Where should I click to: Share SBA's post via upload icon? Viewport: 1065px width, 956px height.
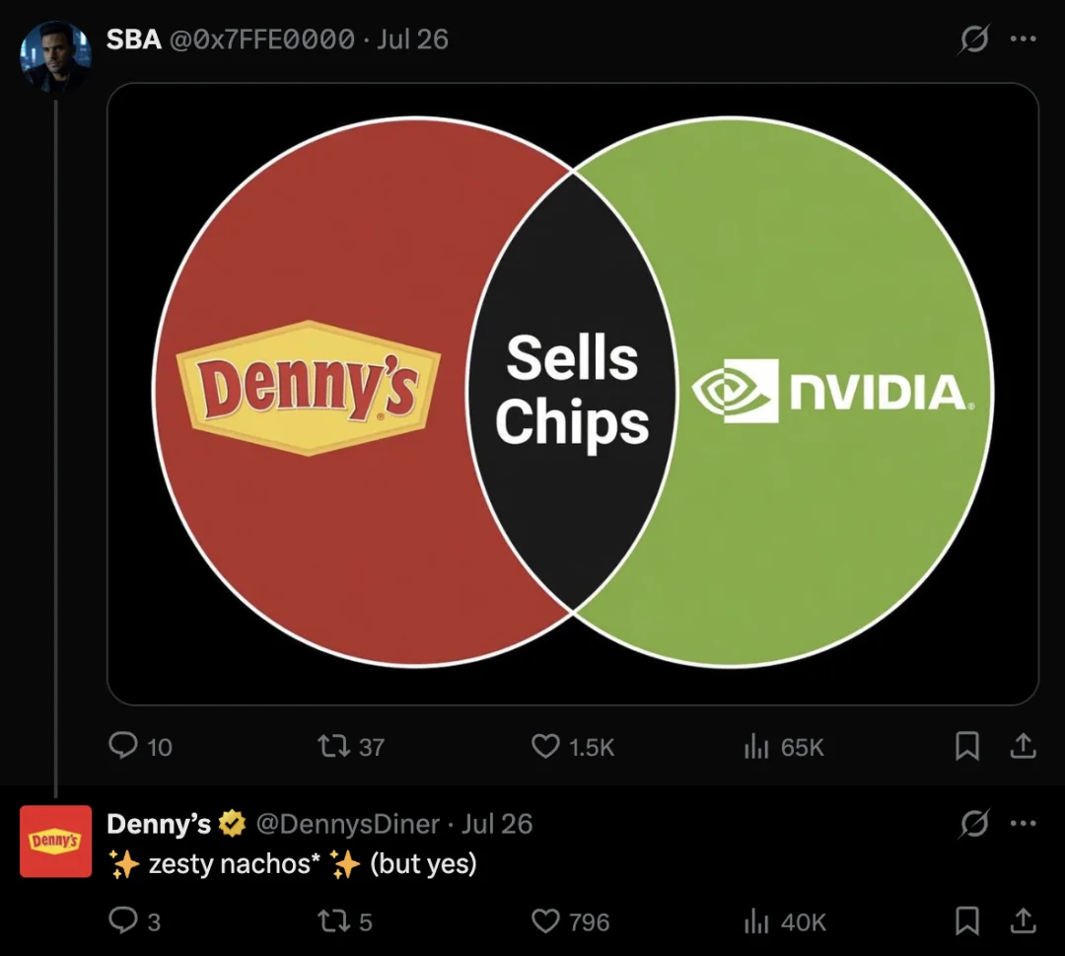click(1023, 746)
